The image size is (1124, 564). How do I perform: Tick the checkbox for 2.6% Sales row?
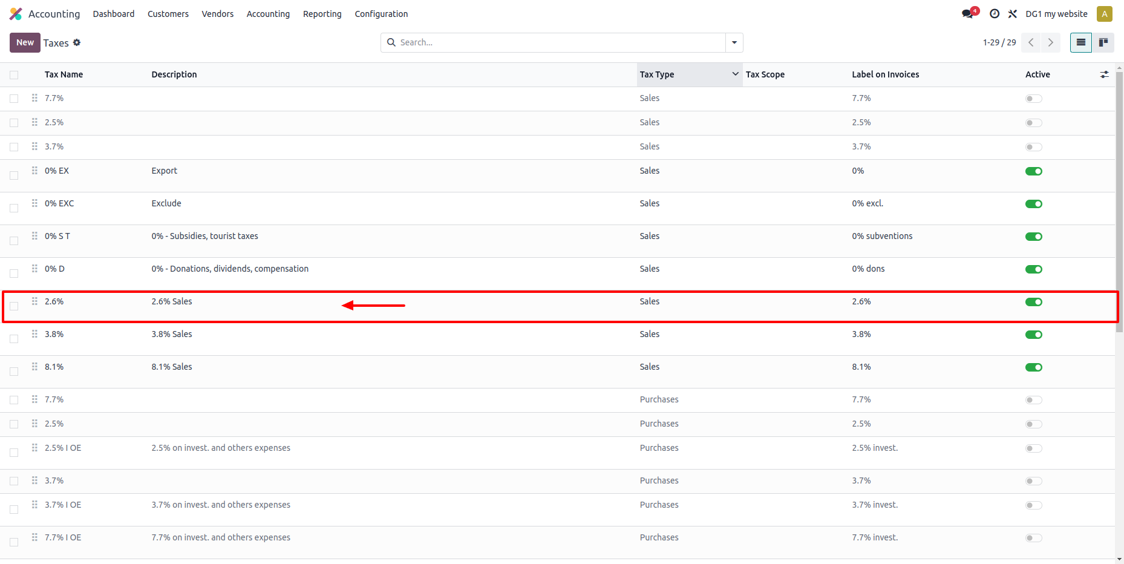tap(14, 306)
